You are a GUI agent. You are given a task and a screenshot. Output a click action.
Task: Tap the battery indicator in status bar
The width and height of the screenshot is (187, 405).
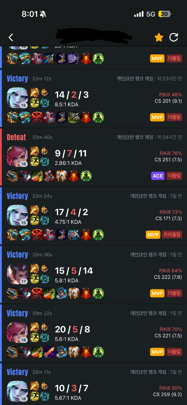coord(165,14)
